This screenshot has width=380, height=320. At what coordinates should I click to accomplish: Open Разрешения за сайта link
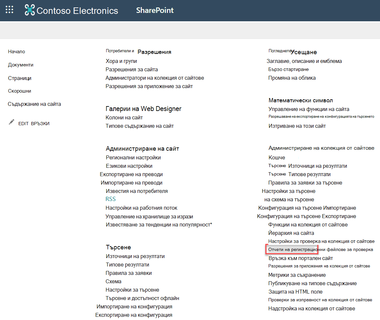[x=132, y=69]
